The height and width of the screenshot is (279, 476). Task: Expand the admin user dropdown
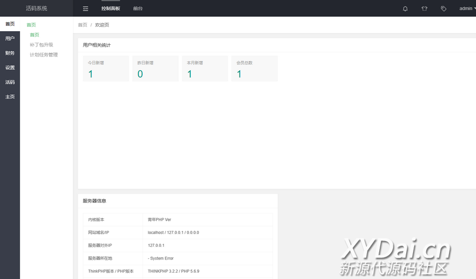(x=466, y=8)
